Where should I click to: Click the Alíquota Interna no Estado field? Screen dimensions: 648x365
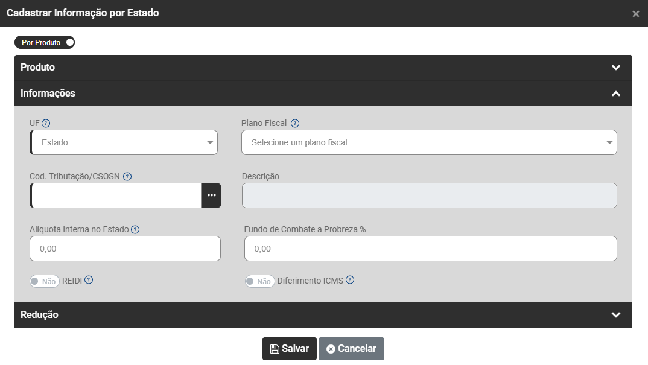125,249
